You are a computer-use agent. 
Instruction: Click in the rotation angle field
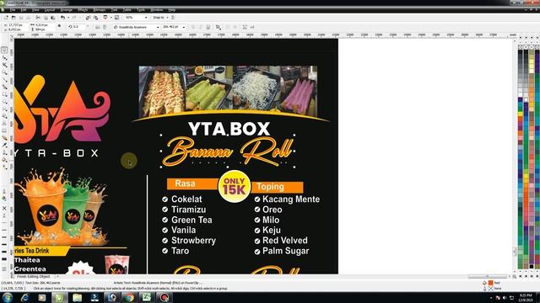[x=78, y=26]
